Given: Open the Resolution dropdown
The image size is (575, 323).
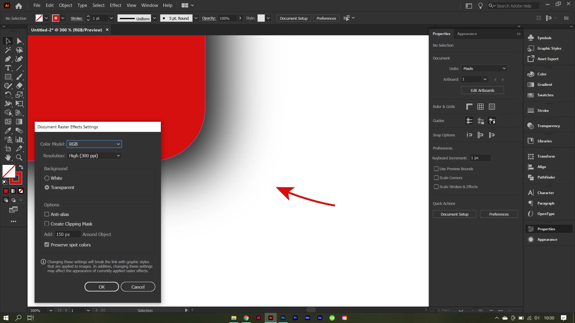Looking at the screenshot, I should coord(94,156).
